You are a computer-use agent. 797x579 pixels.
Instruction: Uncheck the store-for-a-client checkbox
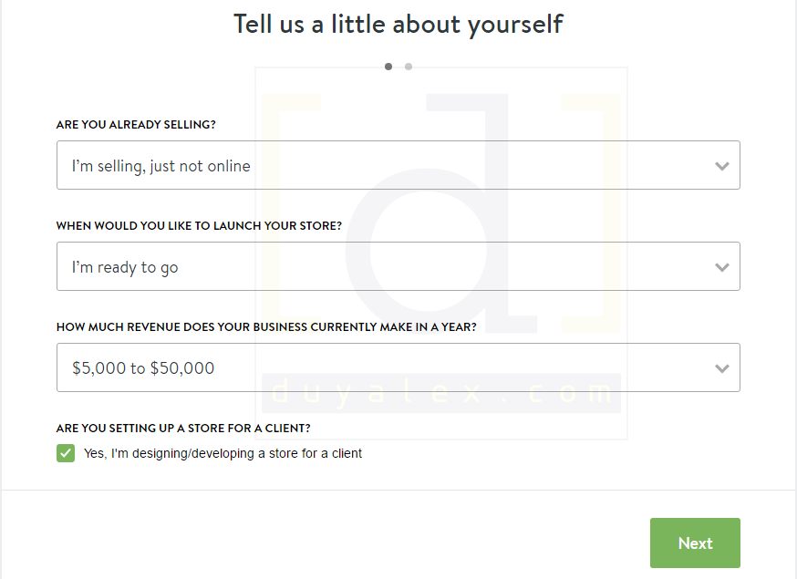[66, 453]
